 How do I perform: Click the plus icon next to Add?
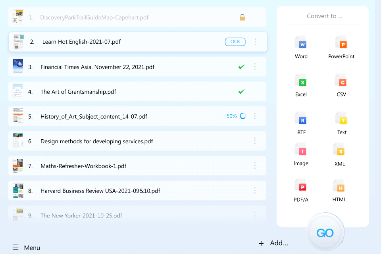click(261, 243)
